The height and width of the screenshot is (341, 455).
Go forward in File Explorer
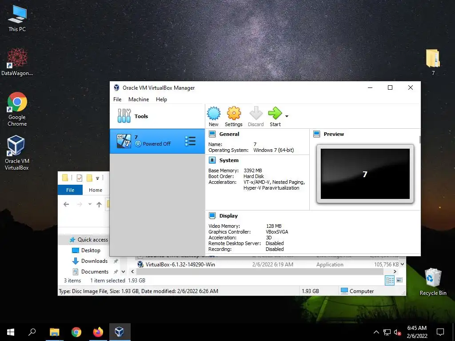79,204
